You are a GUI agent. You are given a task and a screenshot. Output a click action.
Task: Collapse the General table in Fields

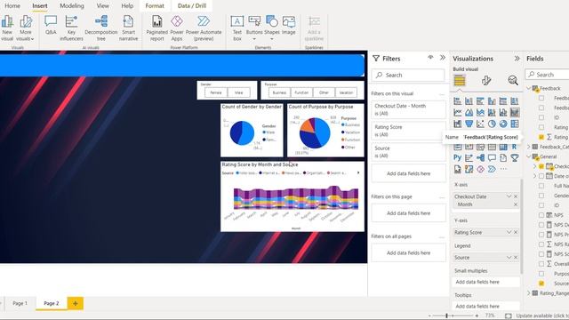coord(528,156)
